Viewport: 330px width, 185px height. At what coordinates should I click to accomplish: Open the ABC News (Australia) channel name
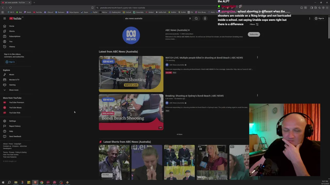(176, 30)
